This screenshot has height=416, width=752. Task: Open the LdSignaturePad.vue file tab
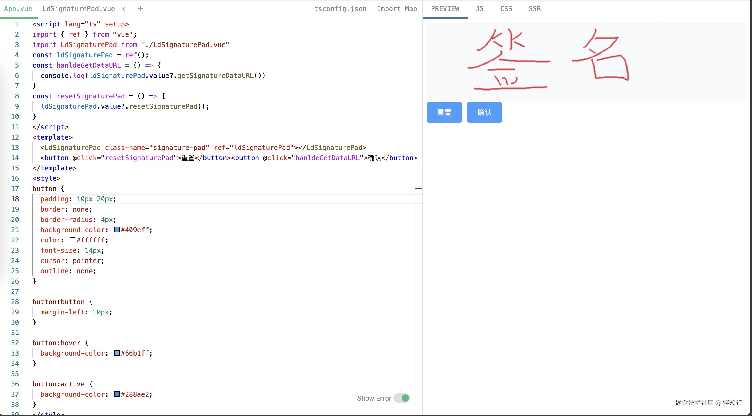point(78,9)
